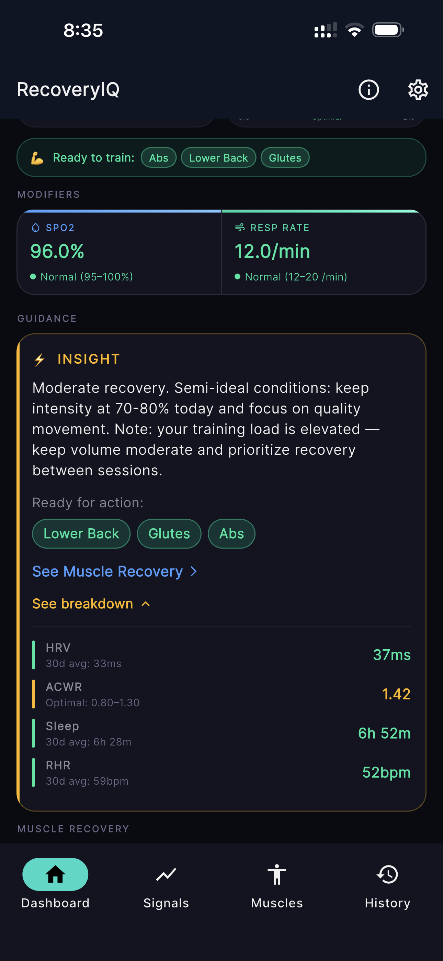The image size is (443, 961).
Task: Select the Abs chip in Ready to train
Action: (x=158, y=158)
